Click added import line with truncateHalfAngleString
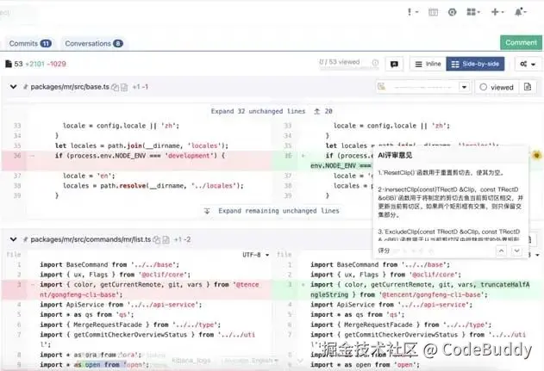 (x=421, y=289)
